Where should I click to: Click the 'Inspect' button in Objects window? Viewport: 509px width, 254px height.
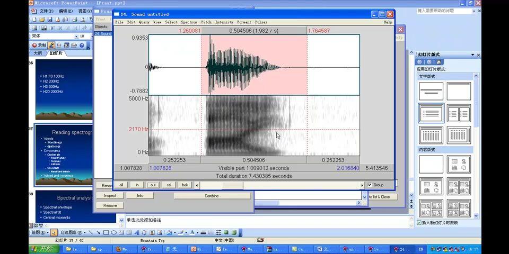pos(110,195)
